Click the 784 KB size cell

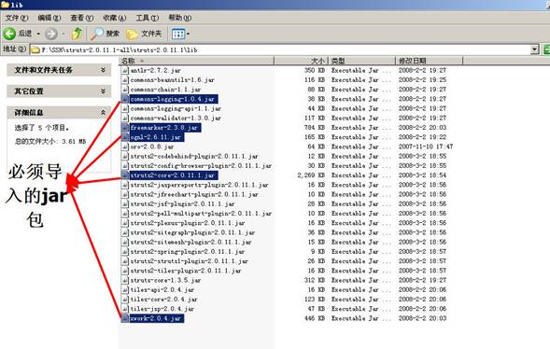(315, 128)
